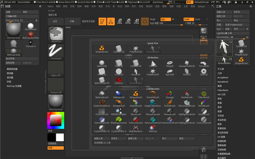Open the Alpha menu
Screen dimensions: 255x159
tap(51, 6)
